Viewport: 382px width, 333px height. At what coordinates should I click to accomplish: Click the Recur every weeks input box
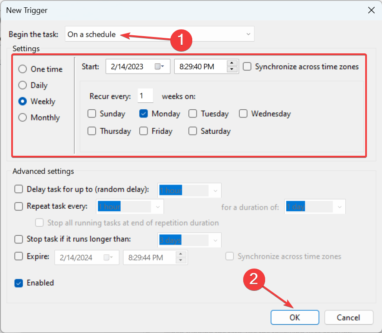(x=145, y=96)
